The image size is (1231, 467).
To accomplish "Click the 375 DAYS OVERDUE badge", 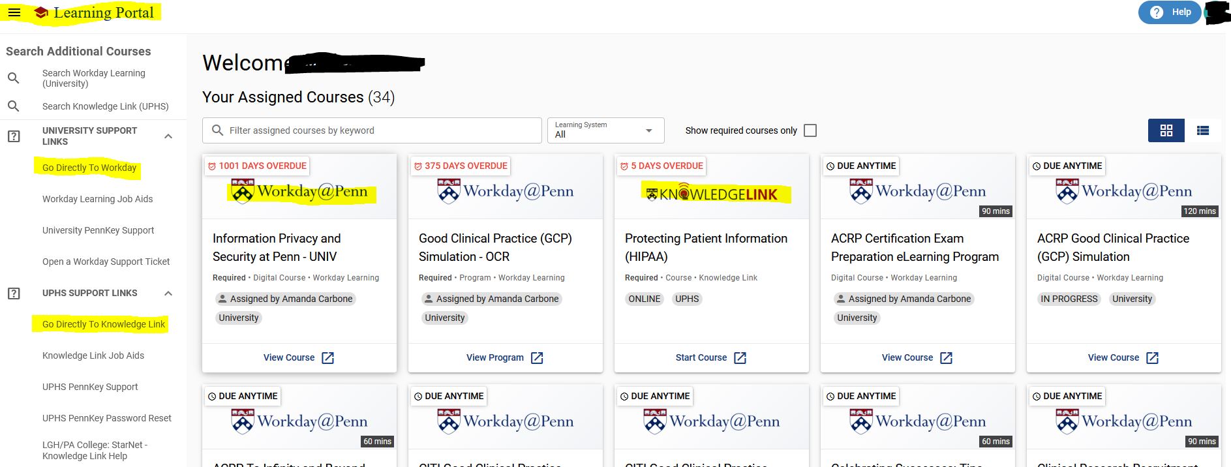I will coord(461,166).
